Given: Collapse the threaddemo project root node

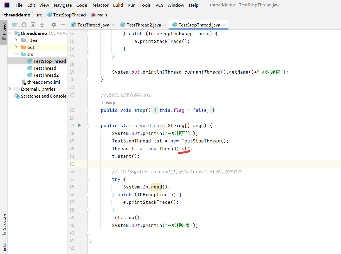Looking at the screenshot, I should coord(10,33).
